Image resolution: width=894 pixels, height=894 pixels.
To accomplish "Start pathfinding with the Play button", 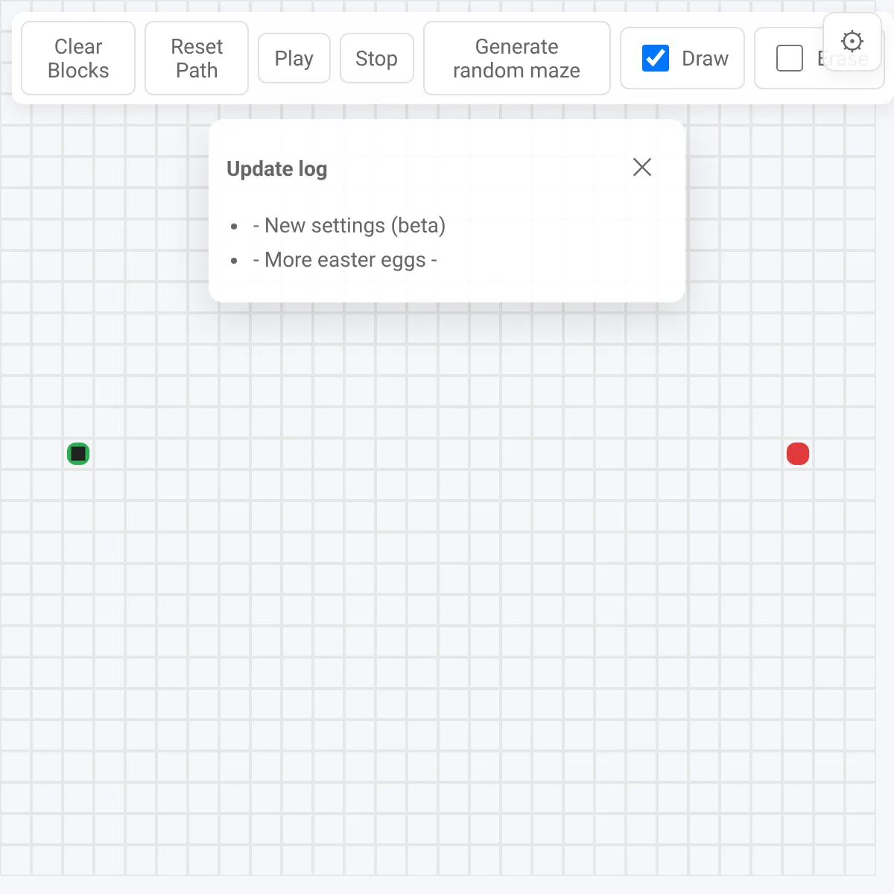I will tap(294, 58).
